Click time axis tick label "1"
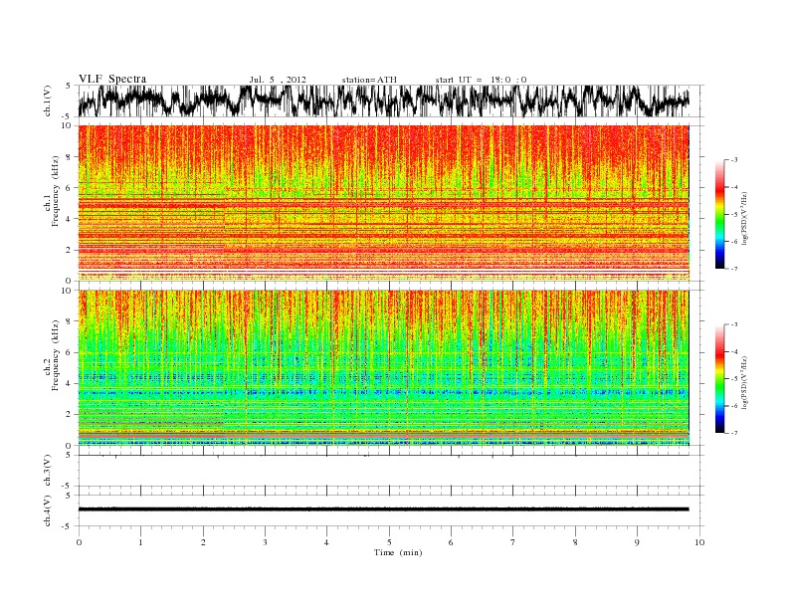This screenshot has height=609, width=788. tap(140, 542)
